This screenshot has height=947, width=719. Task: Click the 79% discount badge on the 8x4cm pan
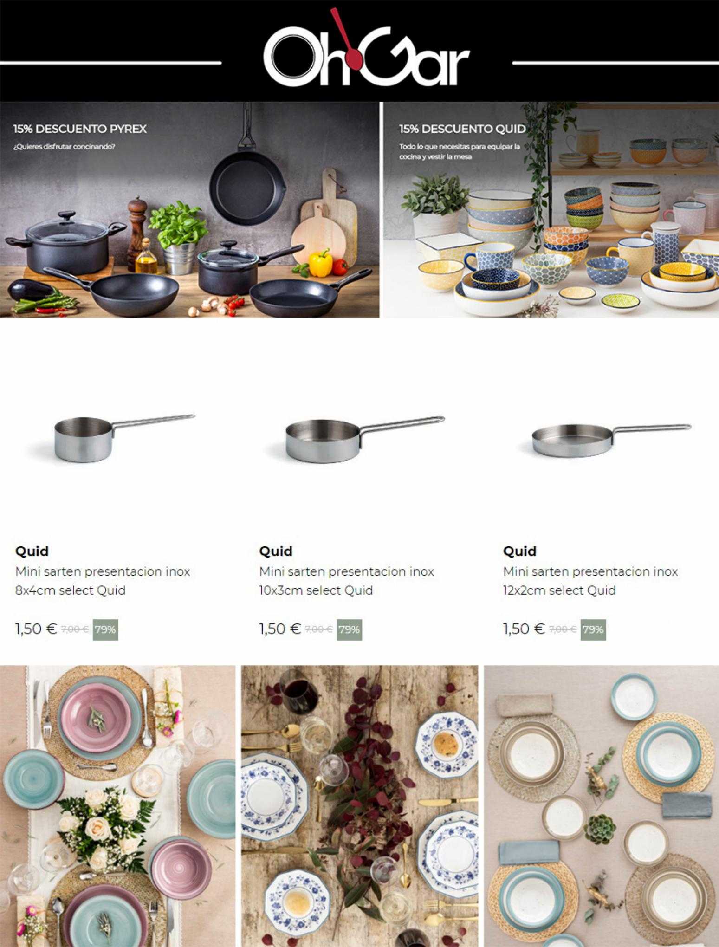pos(105,629)
